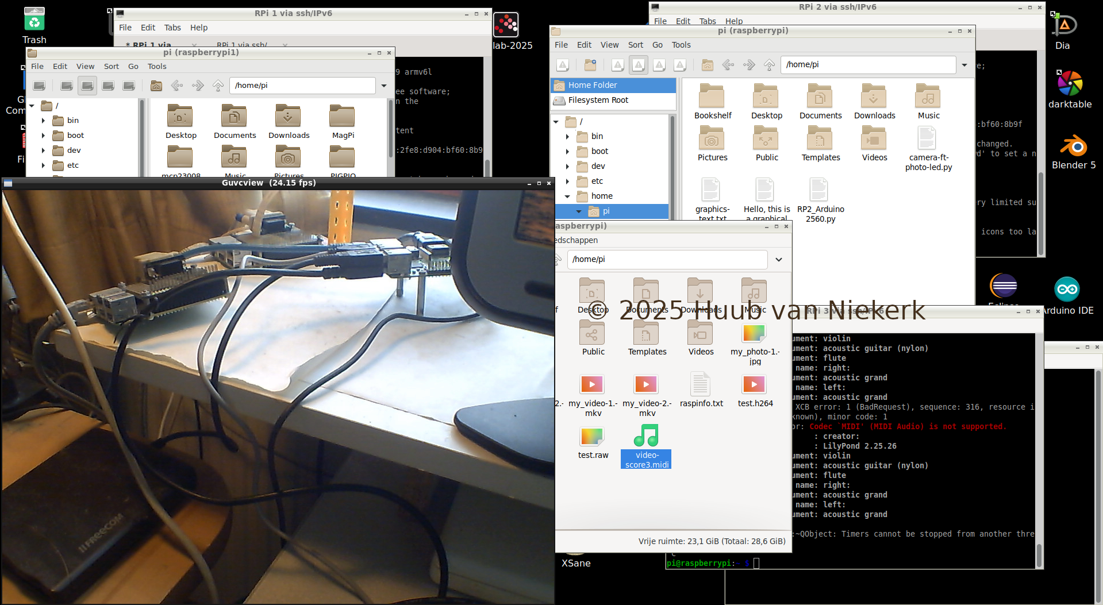This screenshot has width=1103, height=605.
Task: Click the /home/pi path field in raspberrypi1 window
Action: [302, 86]
